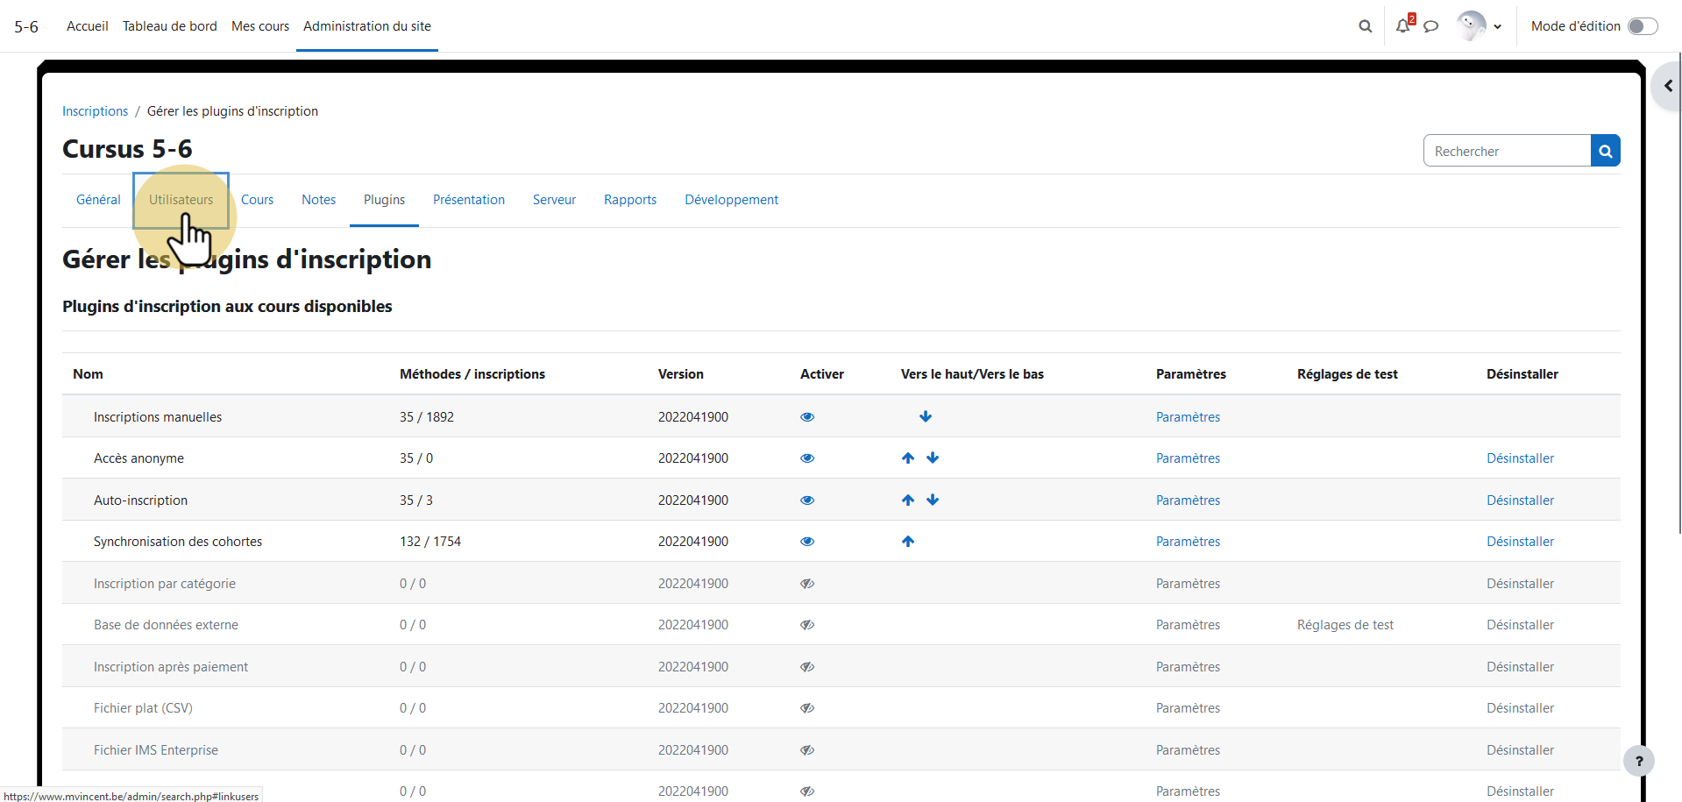Open the Serveur tab
1682x802 pixels.
554,200
